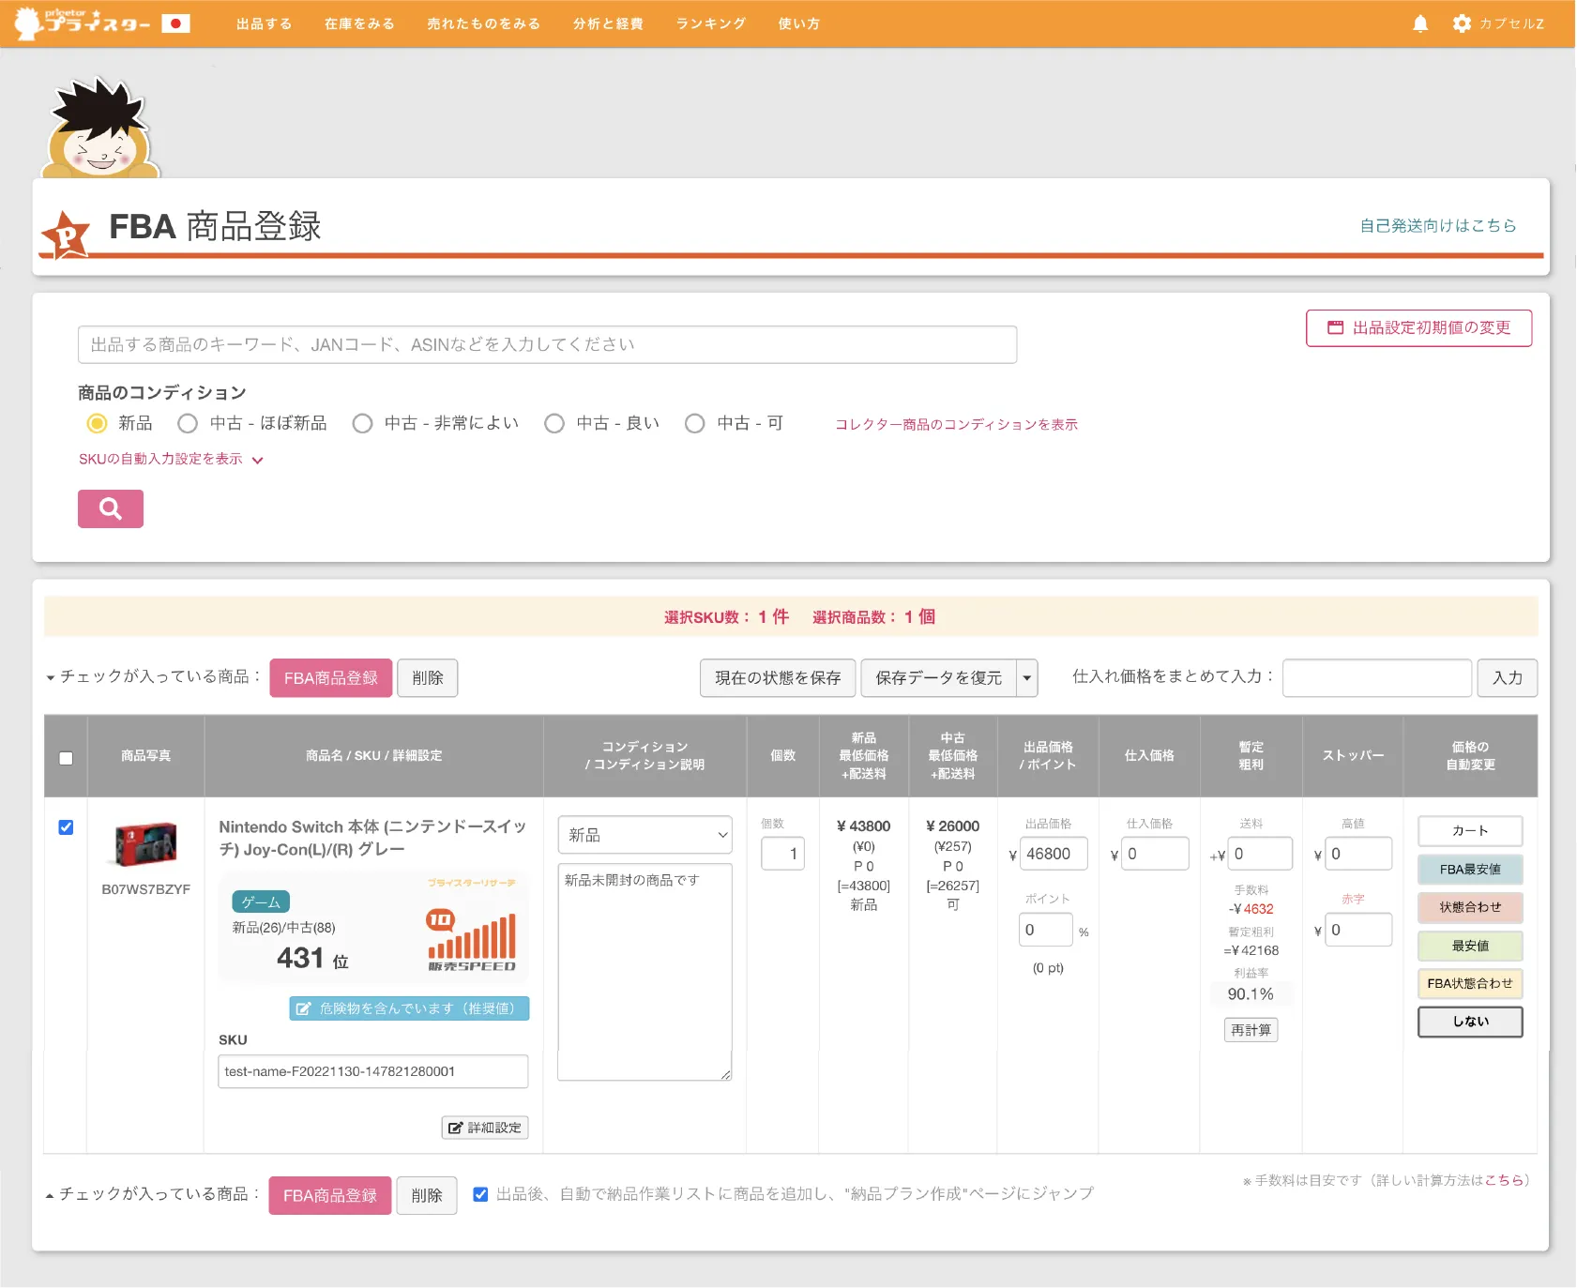
Task: Focus the product keyword search field
Action: [x=547, y=344]
